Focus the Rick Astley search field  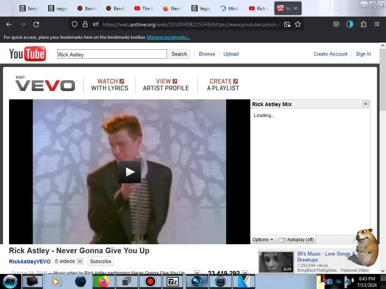tap(112, 54)
